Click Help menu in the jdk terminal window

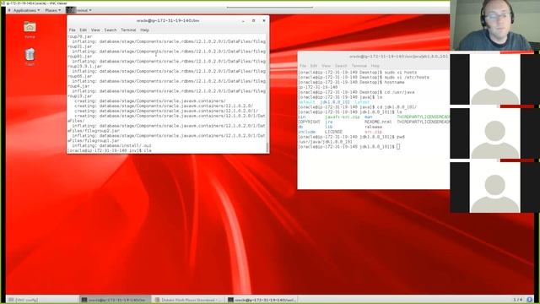point(375,66)
